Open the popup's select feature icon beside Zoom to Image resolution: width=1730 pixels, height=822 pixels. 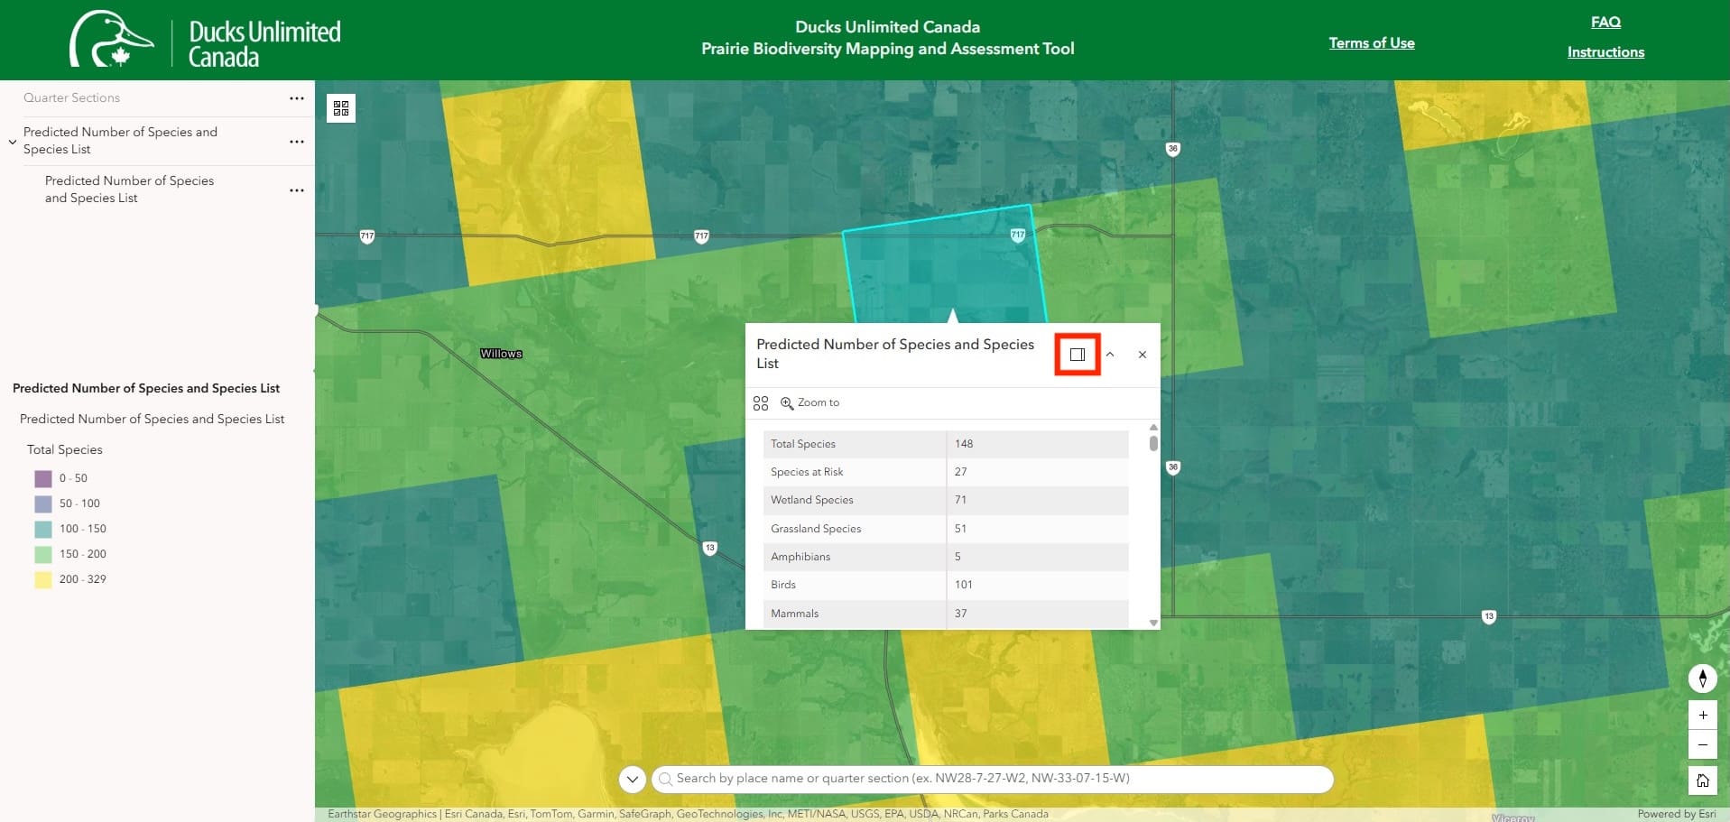tap(761, 402)
